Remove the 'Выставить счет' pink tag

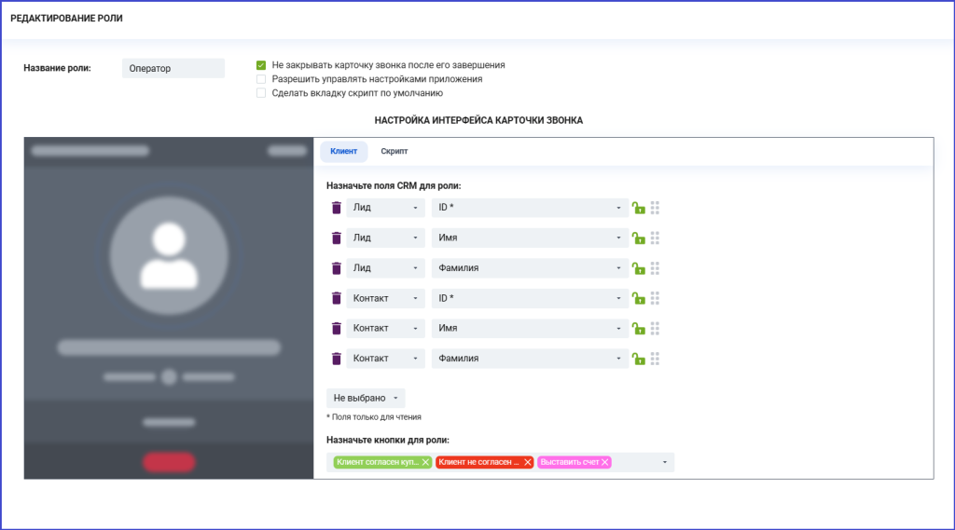604,462
